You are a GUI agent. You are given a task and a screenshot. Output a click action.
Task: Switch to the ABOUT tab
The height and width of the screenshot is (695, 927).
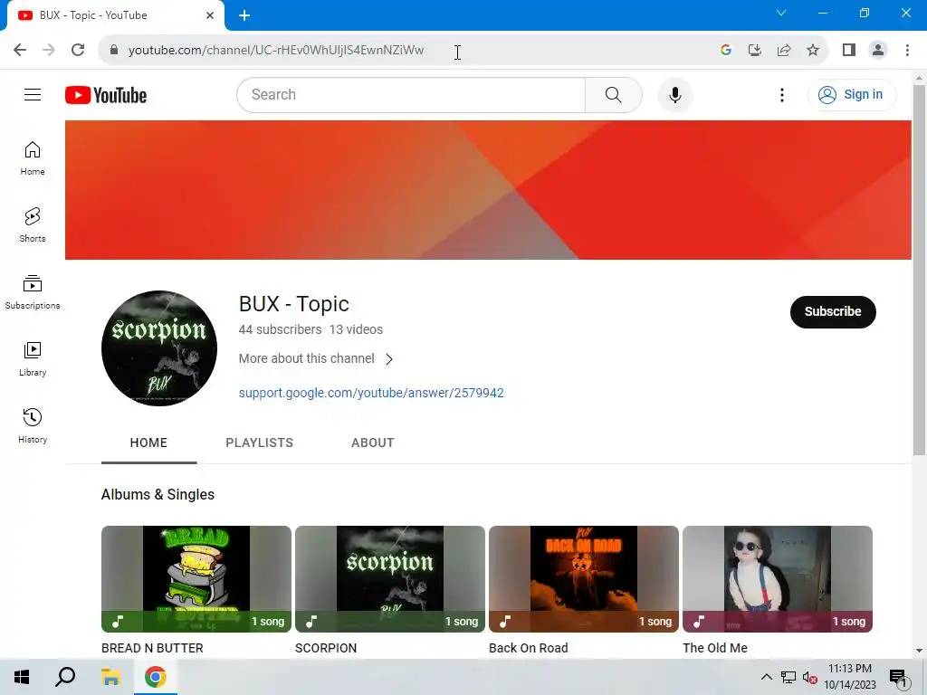pos(372,443)
